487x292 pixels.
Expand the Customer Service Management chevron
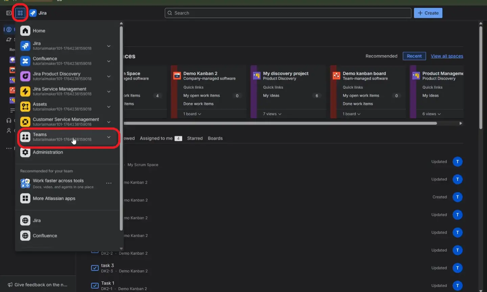[109, 122]
